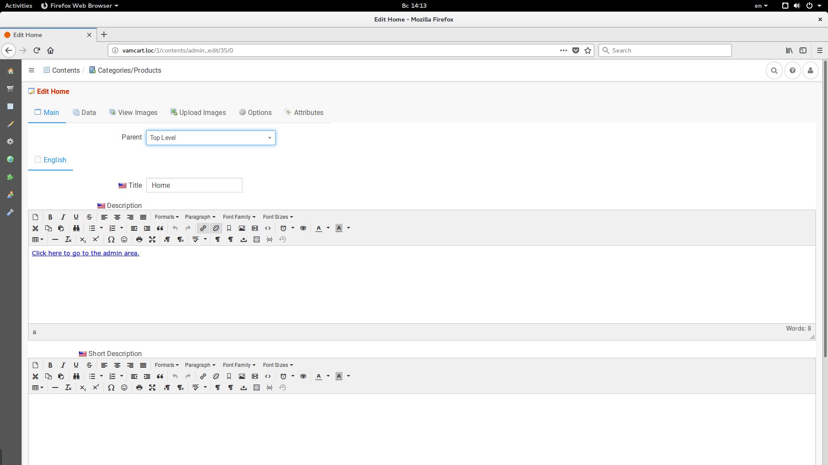Click the fullscreen icon in Description editor toolbar

click(152, 239)
